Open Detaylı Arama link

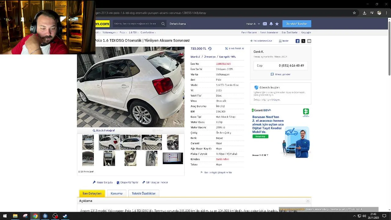point(178,24)
